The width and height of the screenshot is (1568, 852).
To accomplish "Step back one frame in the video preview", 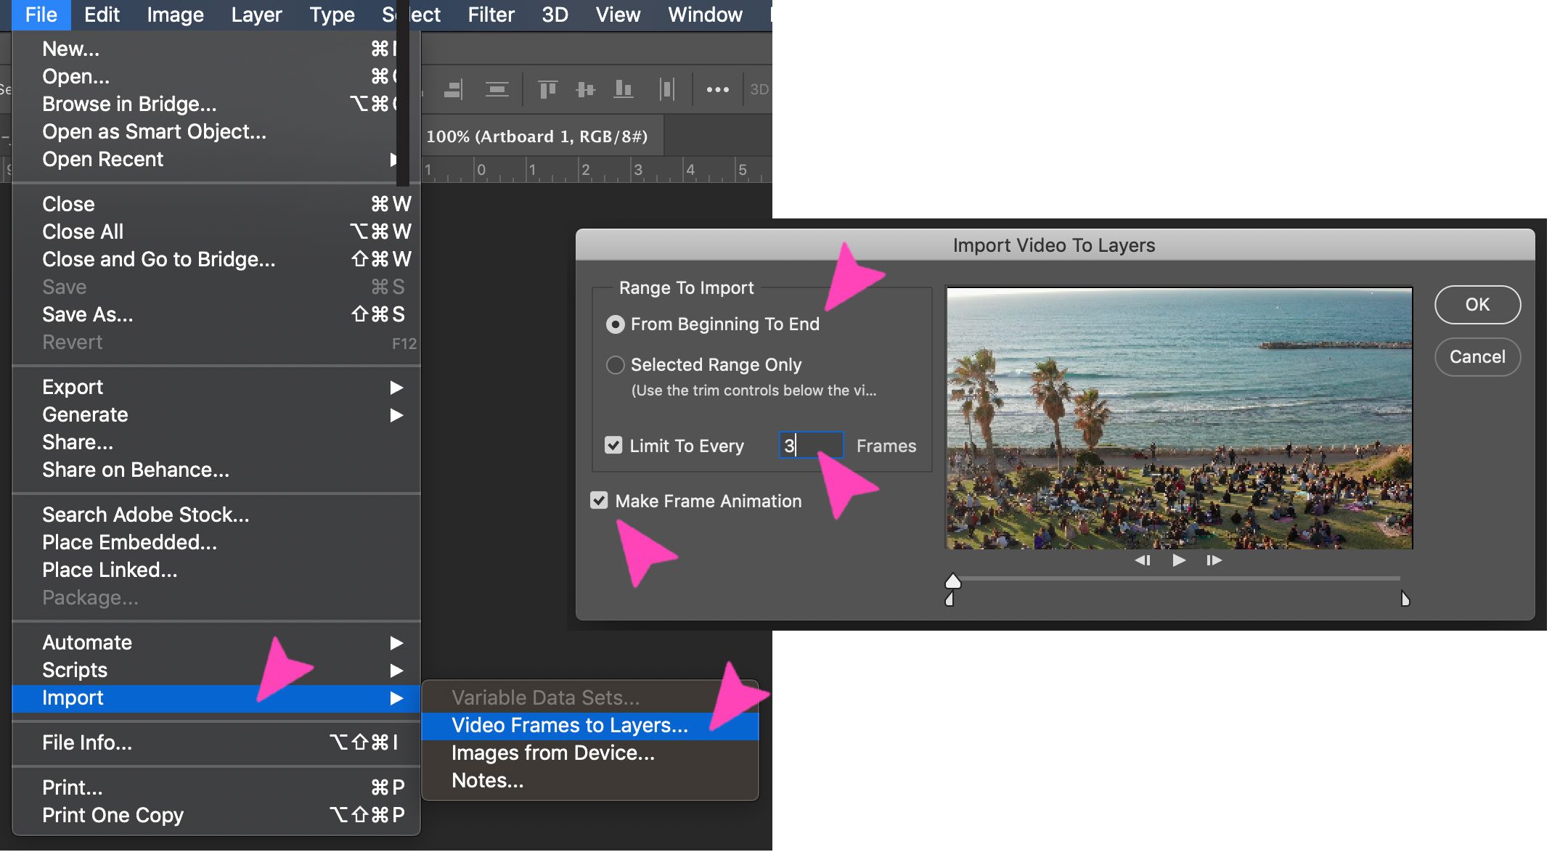I will pos(1143,560).
